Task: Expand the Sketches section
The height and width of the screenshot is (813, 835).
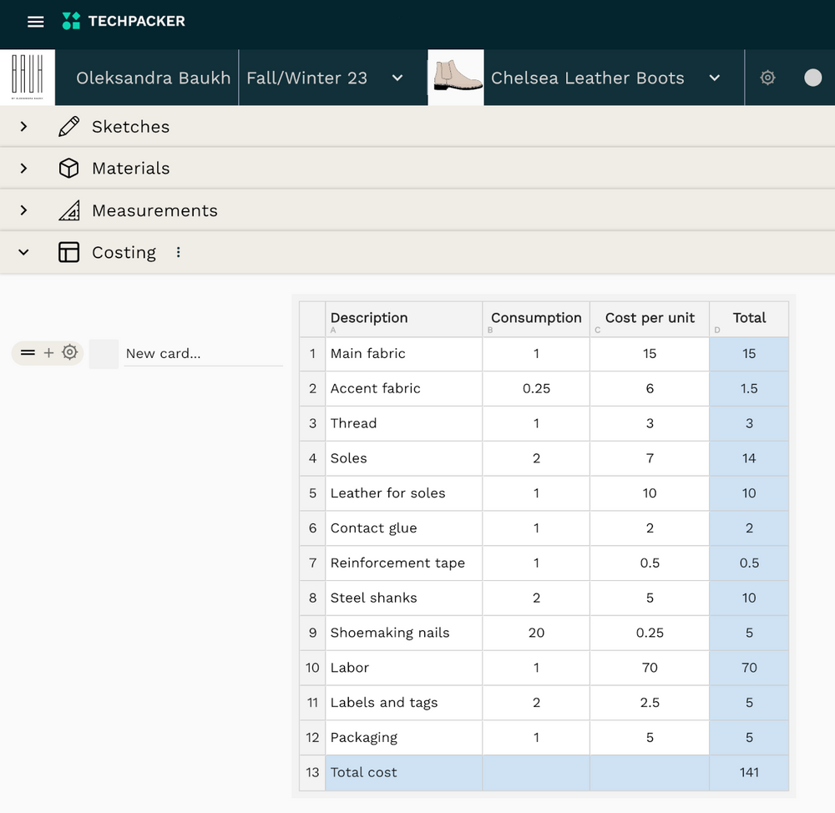Action: click(x=23, y=127)
